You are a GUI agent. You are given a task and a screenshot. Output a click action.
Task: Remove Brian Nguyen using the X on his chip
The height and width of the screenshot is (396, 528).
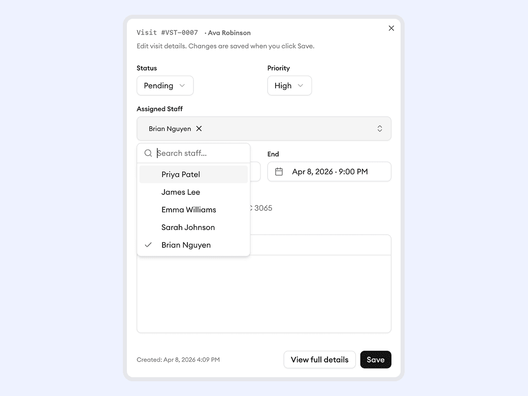(199, 128)
